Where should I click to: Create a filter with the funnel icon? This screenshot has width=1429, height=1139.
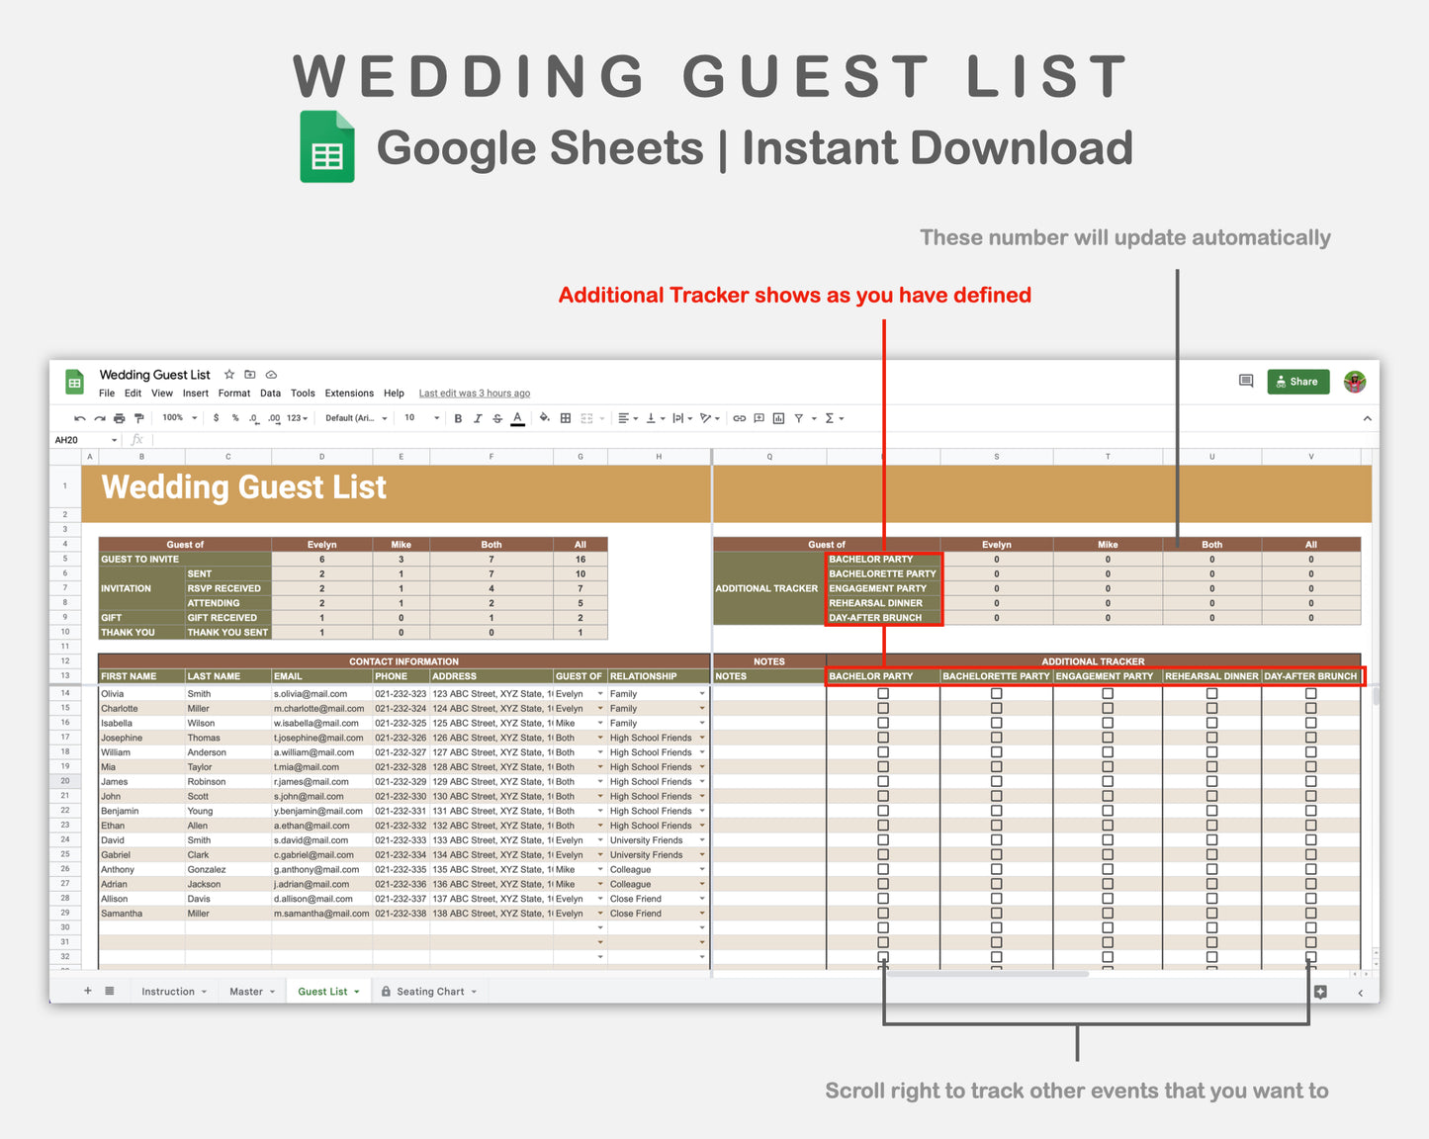[799, 417]
